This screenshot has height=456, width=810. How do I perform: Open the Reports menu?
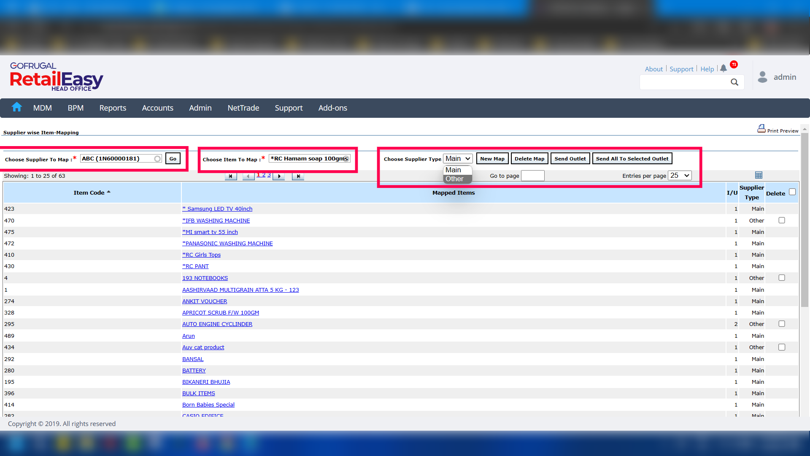tap(113, 108)
